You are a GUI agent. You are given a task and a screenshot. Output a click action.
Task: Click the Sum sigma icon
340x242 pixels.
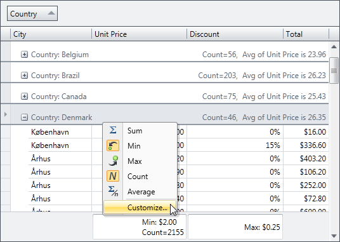[113, 130]
